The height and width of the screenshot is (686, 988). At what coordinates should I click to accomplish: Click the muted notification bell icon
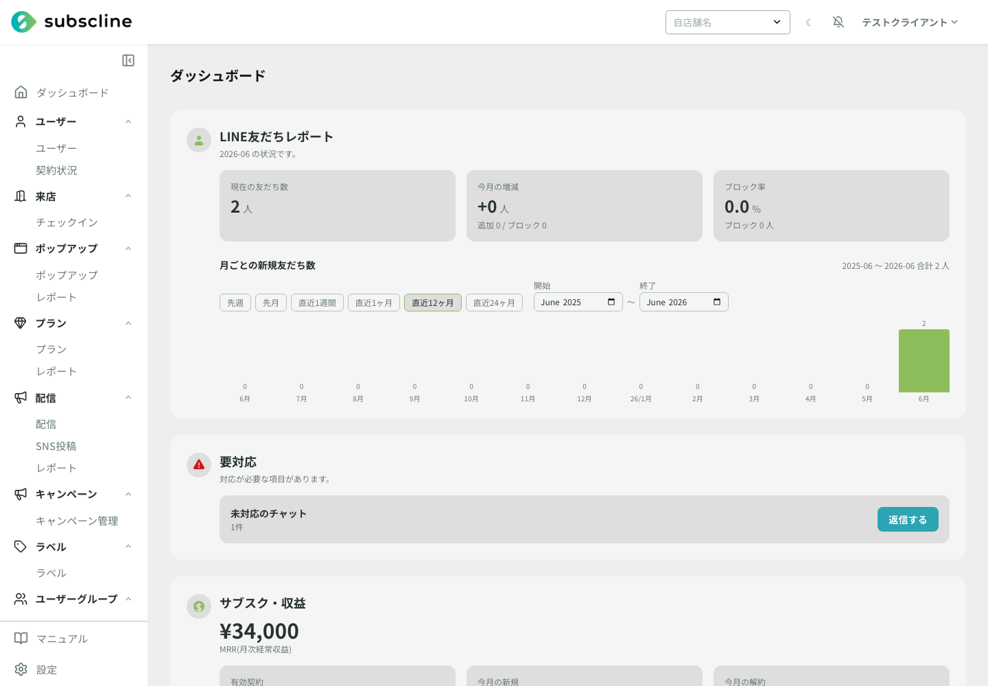click(x=838, y=22)
